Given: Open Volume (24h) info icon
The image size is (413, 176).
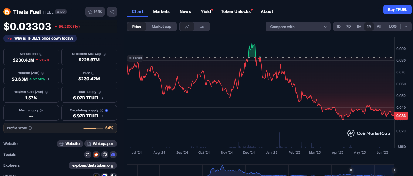Looking at the screenshot, I should point(42,73).
